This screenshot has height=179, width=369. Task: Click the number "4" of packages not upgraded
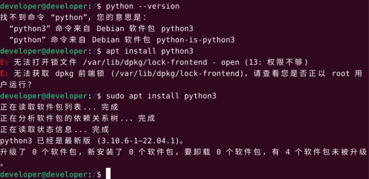coord(288,152)
